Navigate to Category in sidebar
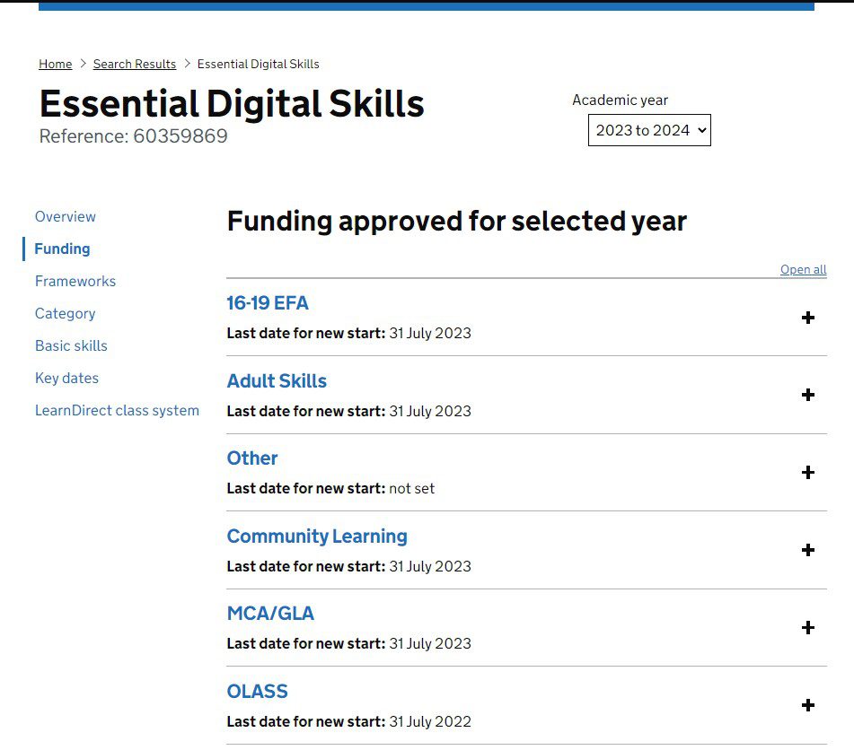The width and height of the screenshot is (854, 750). pos(66,313)
